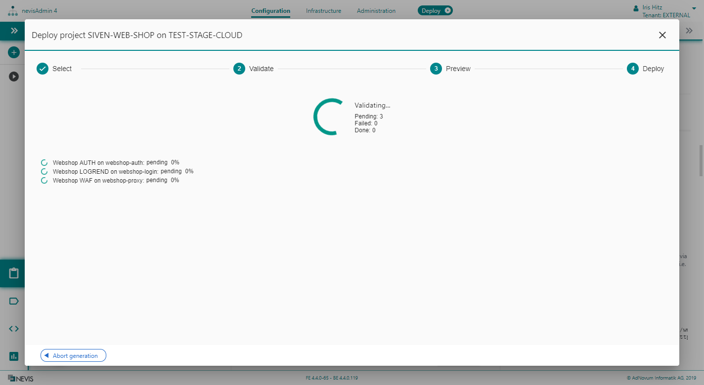704x385 pixels.
Task: Open the Iris Hitz user dropdown
Action: tap(694, 8)
